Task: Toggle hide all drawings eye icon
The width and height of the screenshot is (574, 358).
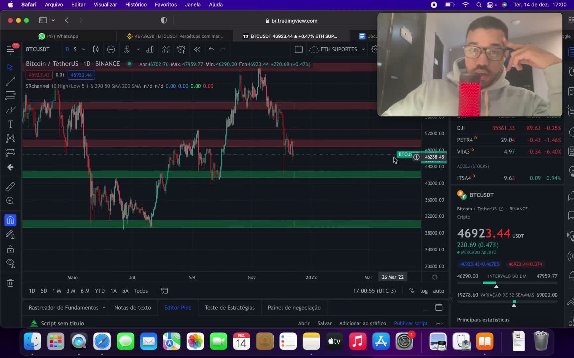Action: 10,264
